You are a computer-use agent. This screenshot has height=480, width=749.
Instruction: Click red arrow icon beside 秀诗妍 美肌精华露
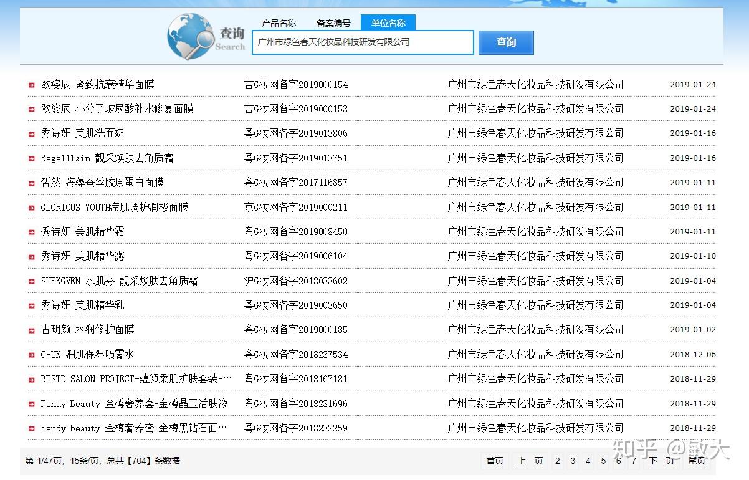pos(32,256)
